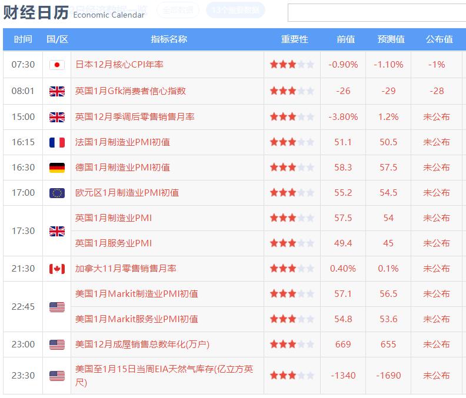Click forecast value 53.6 cell
Viewport: 466px width, 398px height.
click(x=388, y=319)
